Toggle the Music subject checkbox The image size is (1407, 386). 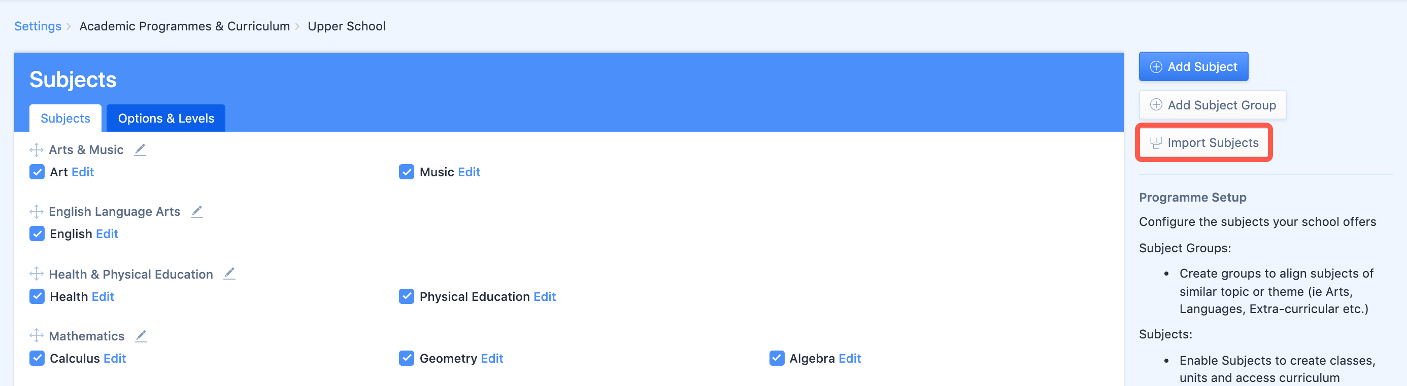click(407, 172)
